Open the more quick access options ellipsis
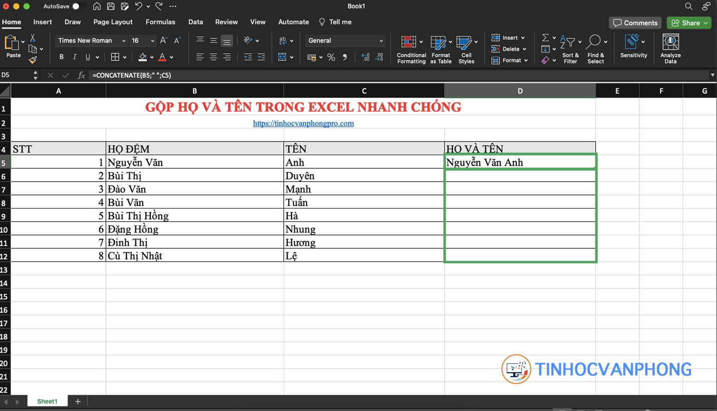Image resolution: width=717 pixels, height=411 pixels. pyautogui.click(x=173, y=6)
